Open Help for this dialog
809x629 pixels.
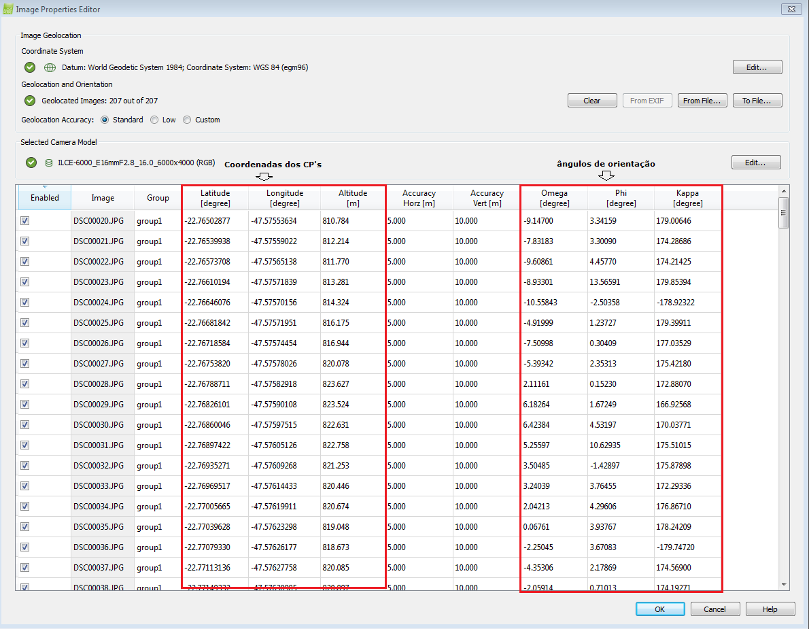tap(770, 609)
